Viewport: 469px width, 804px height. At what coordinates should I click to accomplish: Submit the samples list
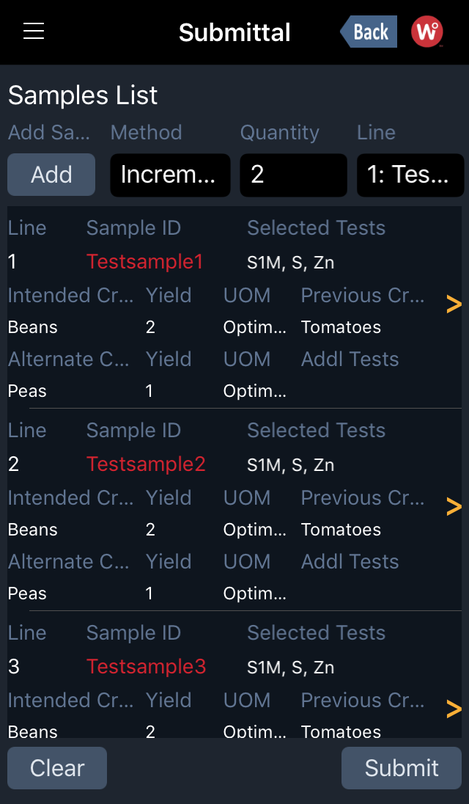pos(402,768)
